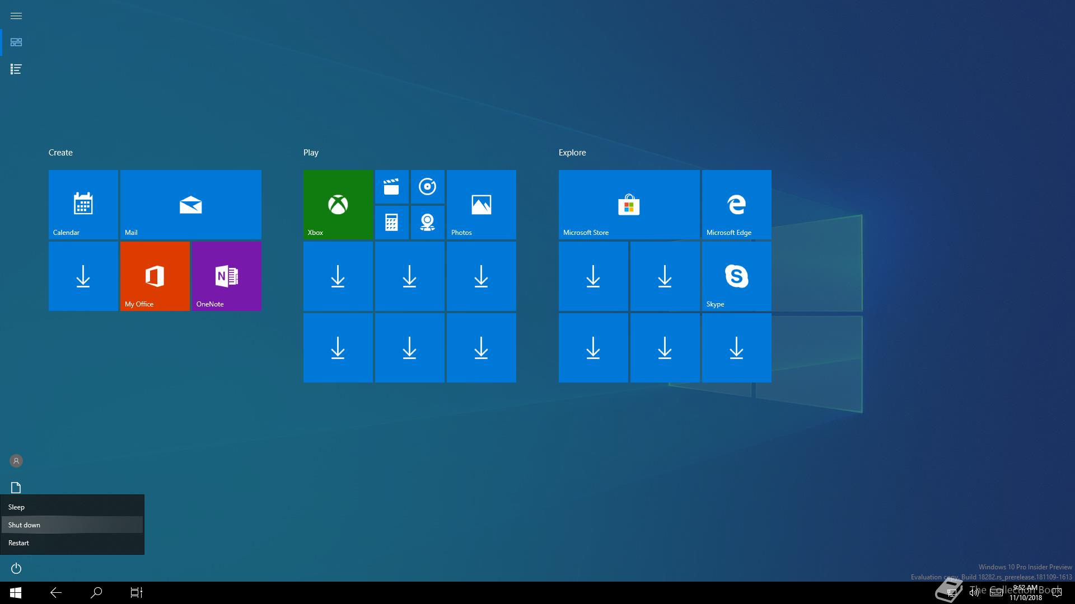The height and width of the screenshot is (604, 1075).
Task: Open the Camera webcam small tile
Action: pyautogui.click(x=427, y=223)
